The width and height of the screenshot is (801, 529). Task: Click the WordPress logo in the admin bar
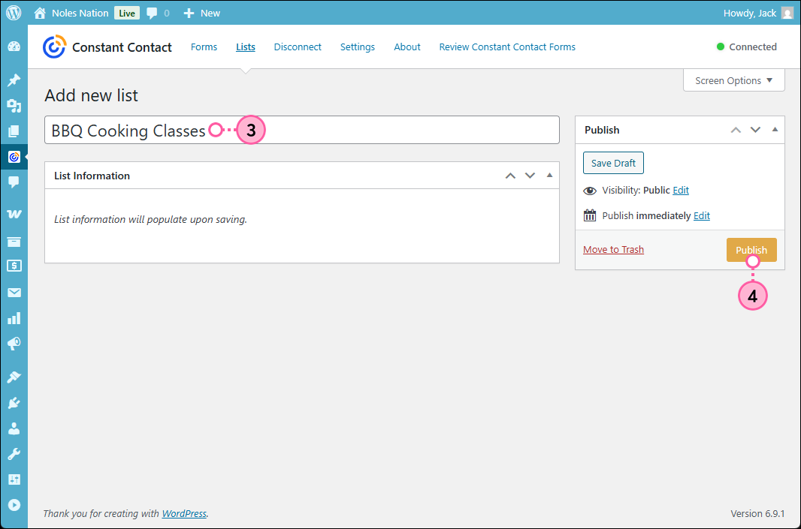(14, 12)
